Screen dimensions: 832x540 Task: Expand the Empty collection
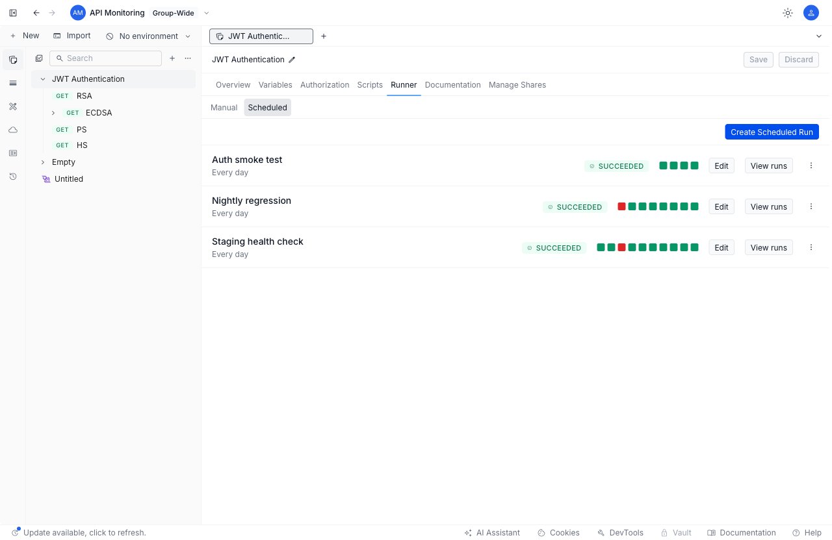point(43,162)
